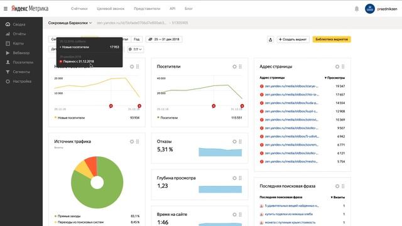This screenshot has height=226, width=402.
Task: Open the API link in the top navigation
Action: (173, 9)
